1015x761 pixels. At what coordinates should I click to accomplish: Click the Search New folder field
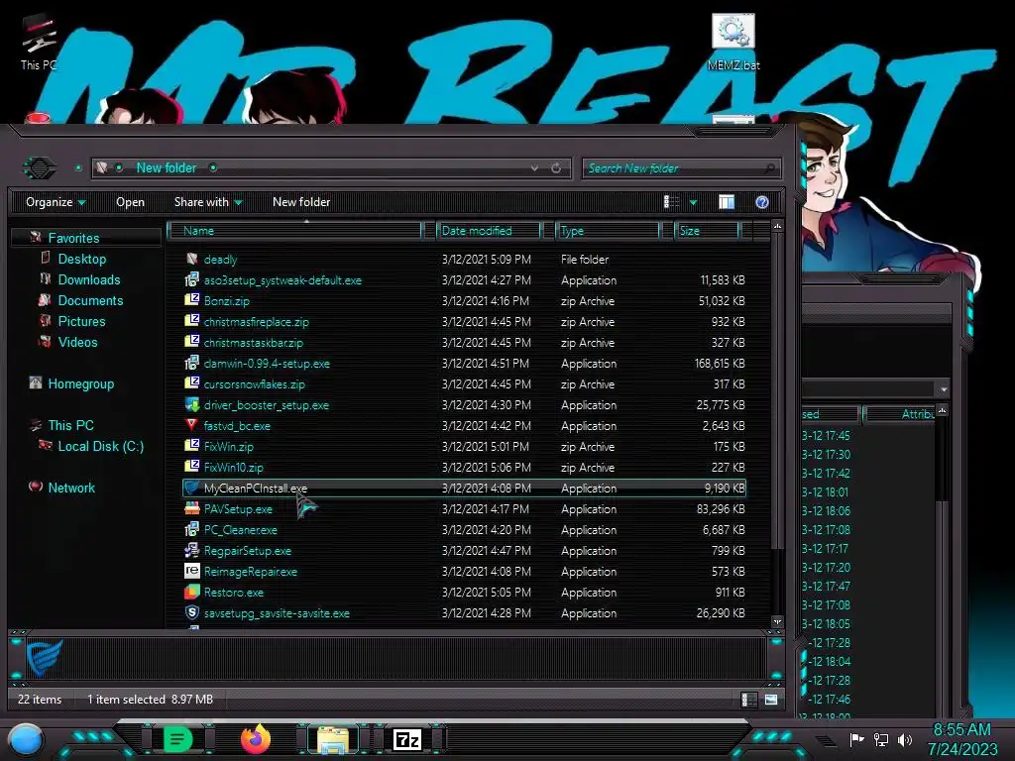coord(681,168)
